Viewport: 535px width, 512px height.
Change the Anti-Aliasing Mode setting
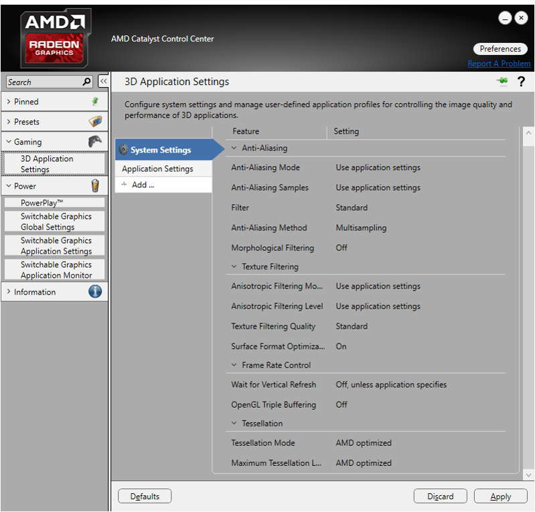click(378, 167)
